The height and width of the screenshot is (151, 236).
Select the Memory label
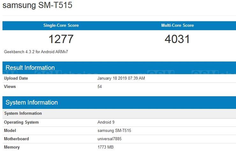point(12,147)
